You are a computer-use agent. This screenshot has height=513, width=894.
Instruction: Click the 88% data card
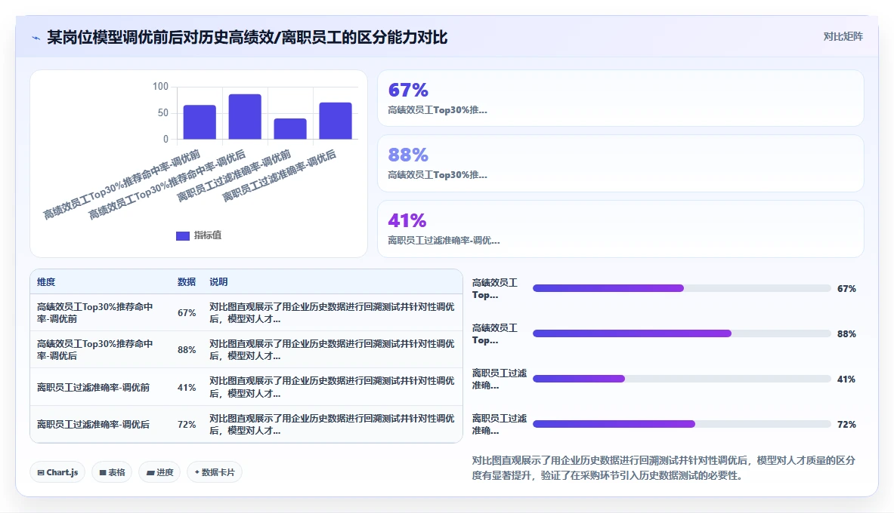(x=620, y=164)
